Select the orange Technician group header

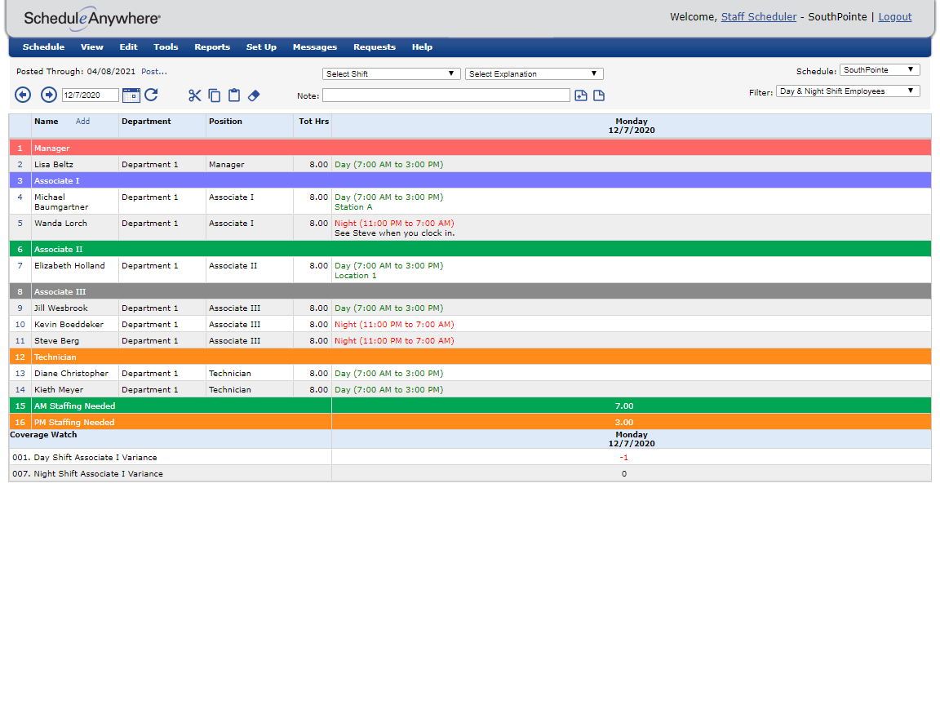click(x=470, y=357)
